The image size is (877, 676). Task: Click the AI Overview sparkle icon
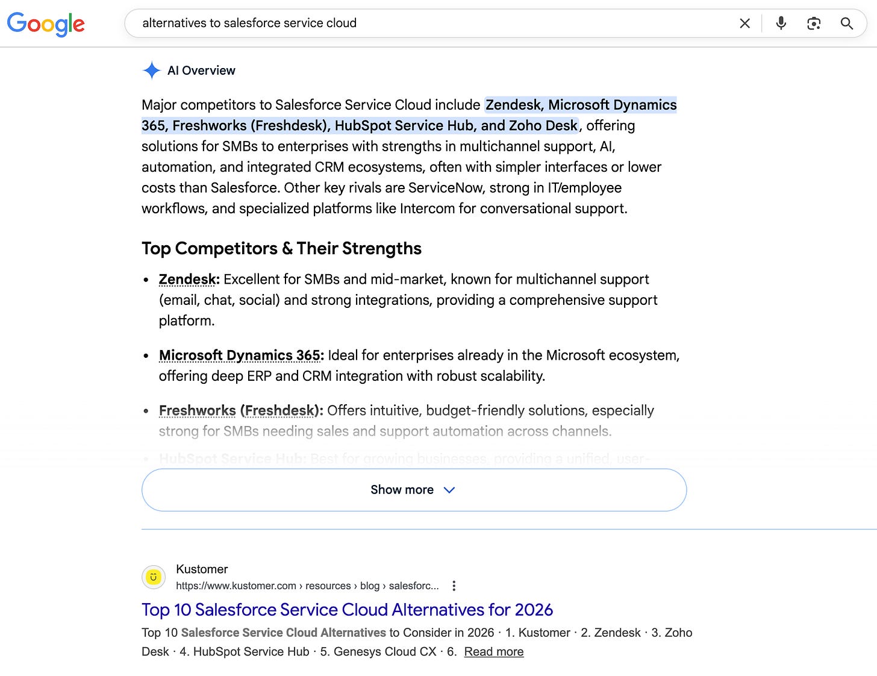coord(152,70)
